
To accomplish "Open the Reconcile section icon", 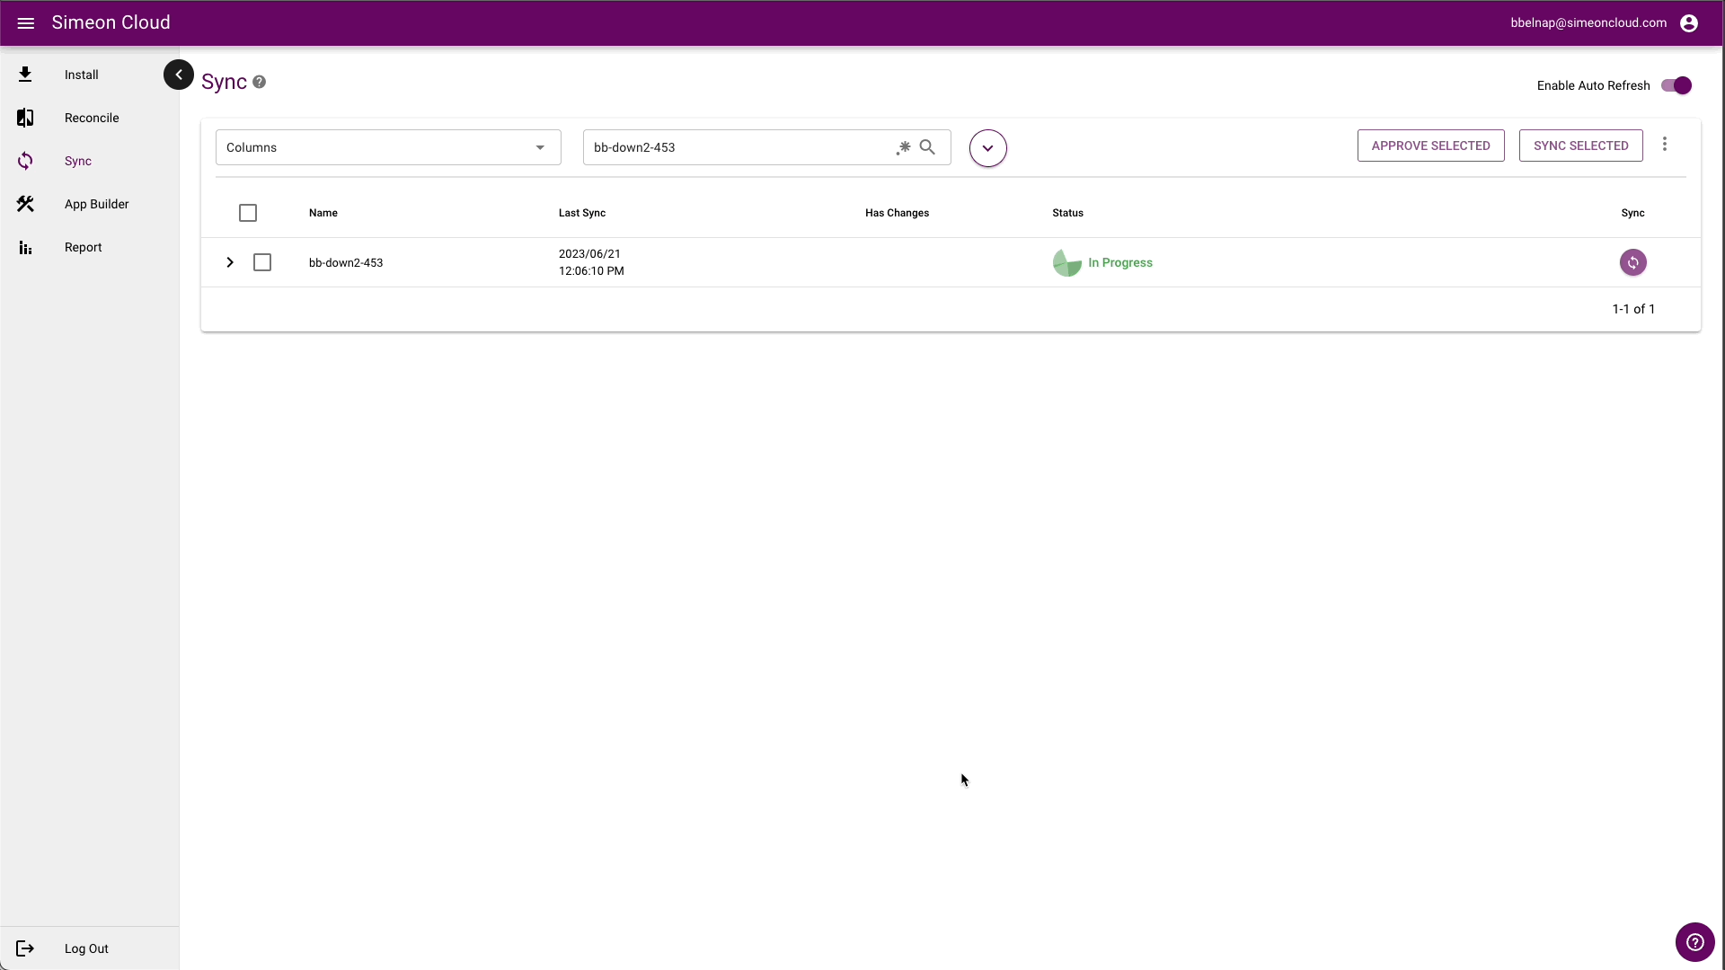I will click(25, 118).
